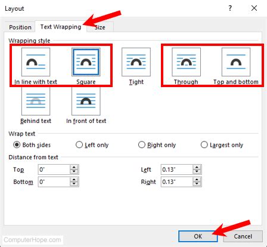Enable the Right only wrap option
The width and height of the screenshot is (267, 247).
click(x=142, y=144)
